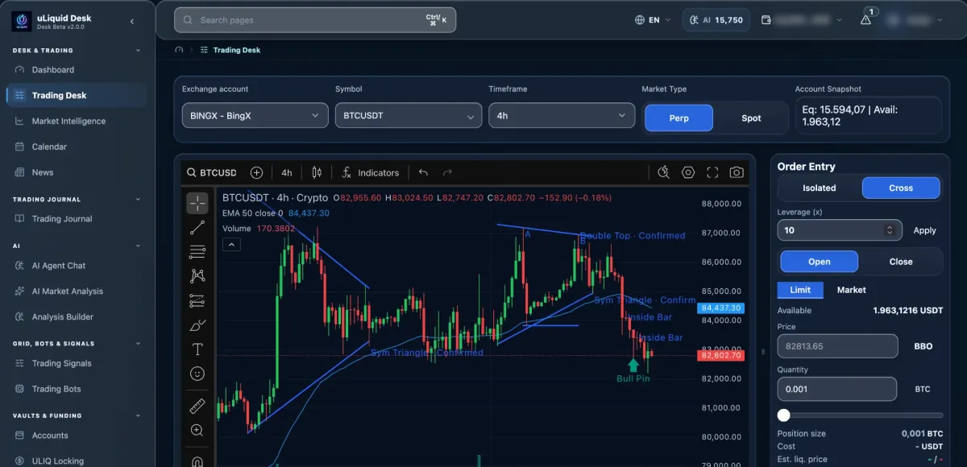
Task: Select the trend line drawing tool
Action: pos(197,228)
